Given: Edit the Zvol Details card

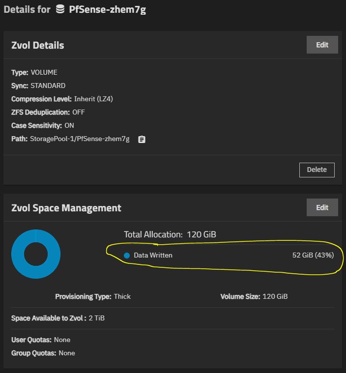Looking at the screenshot, I should [322, 45].
